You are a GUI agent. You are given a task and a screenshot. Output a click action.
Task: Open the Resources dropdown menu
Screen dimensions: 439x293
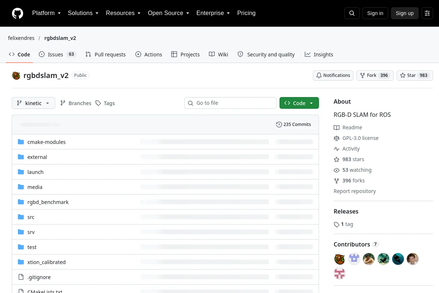pyautogui.click(x=123, y=13)
